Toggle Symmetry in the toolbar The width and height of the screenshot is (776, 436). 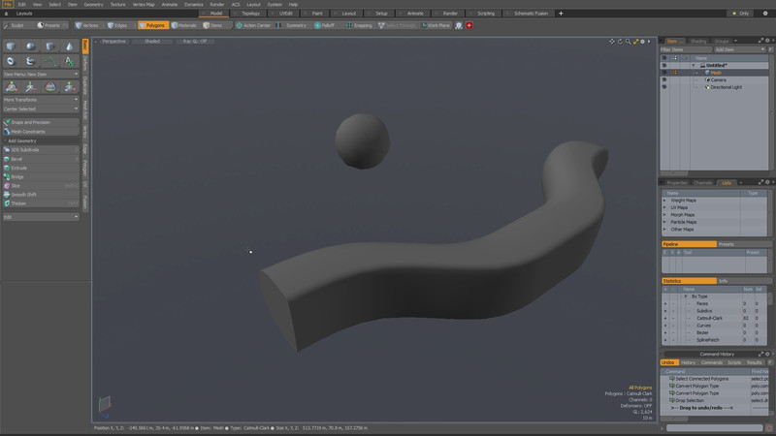(x=292, y=25)
